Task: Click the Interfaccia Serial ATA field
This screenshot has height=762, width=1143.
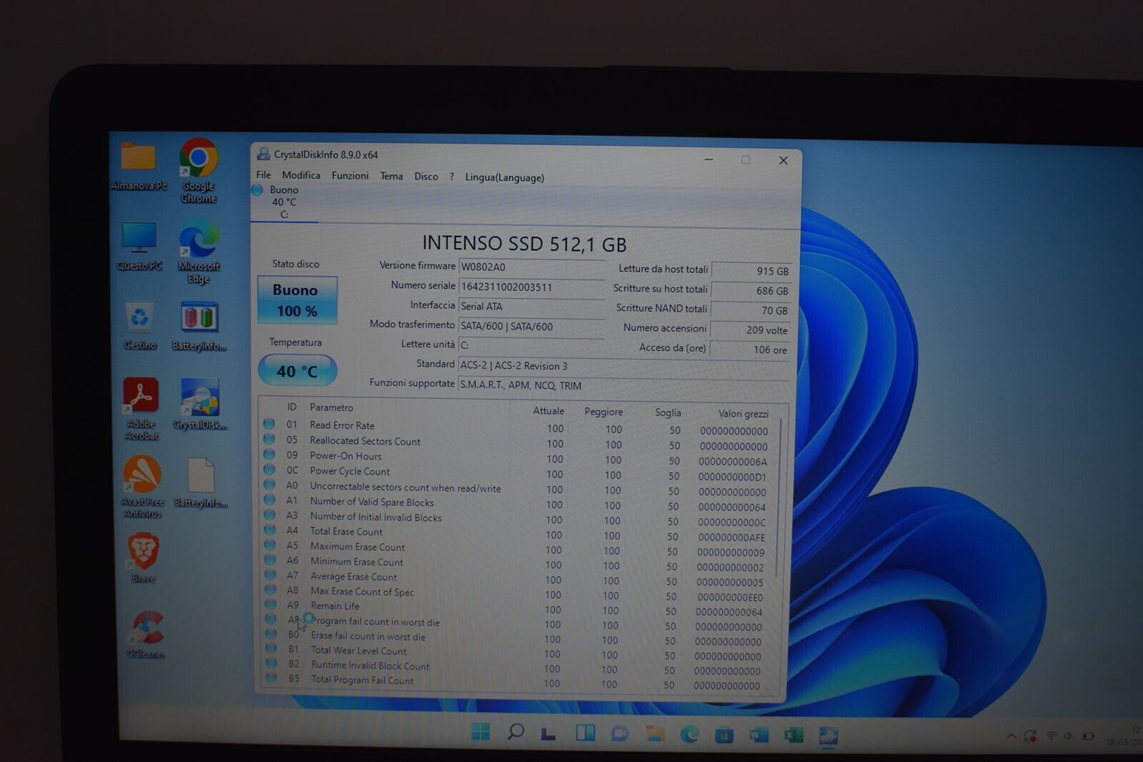Action: [x=531, y=307]
